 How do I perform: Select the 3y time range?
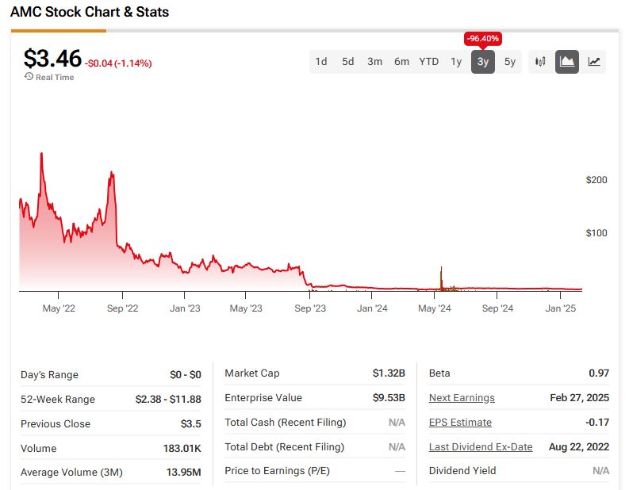point(483,62)
